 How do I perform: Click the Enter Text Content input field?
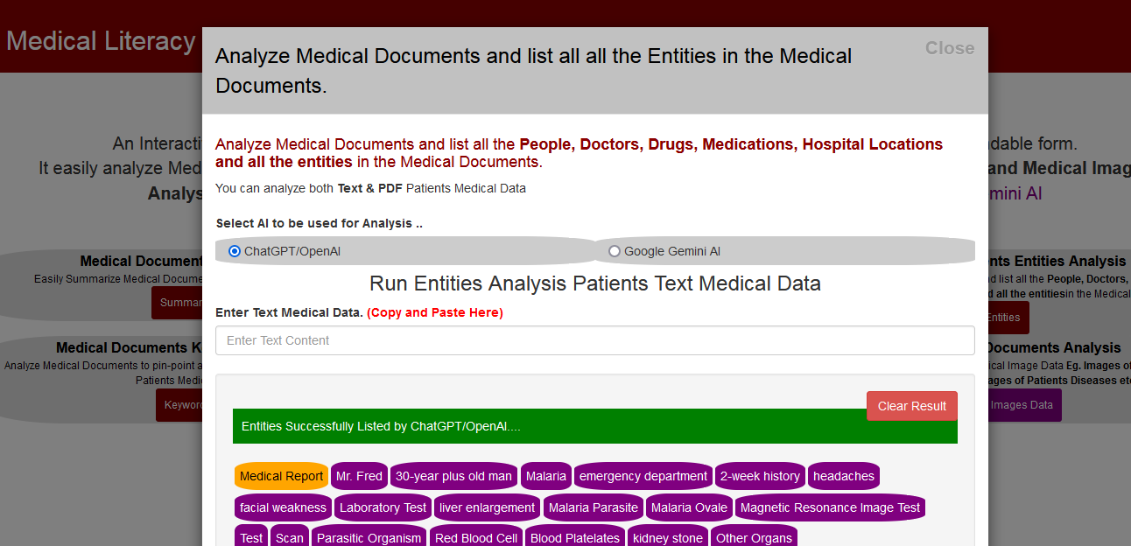pos(595,340)
